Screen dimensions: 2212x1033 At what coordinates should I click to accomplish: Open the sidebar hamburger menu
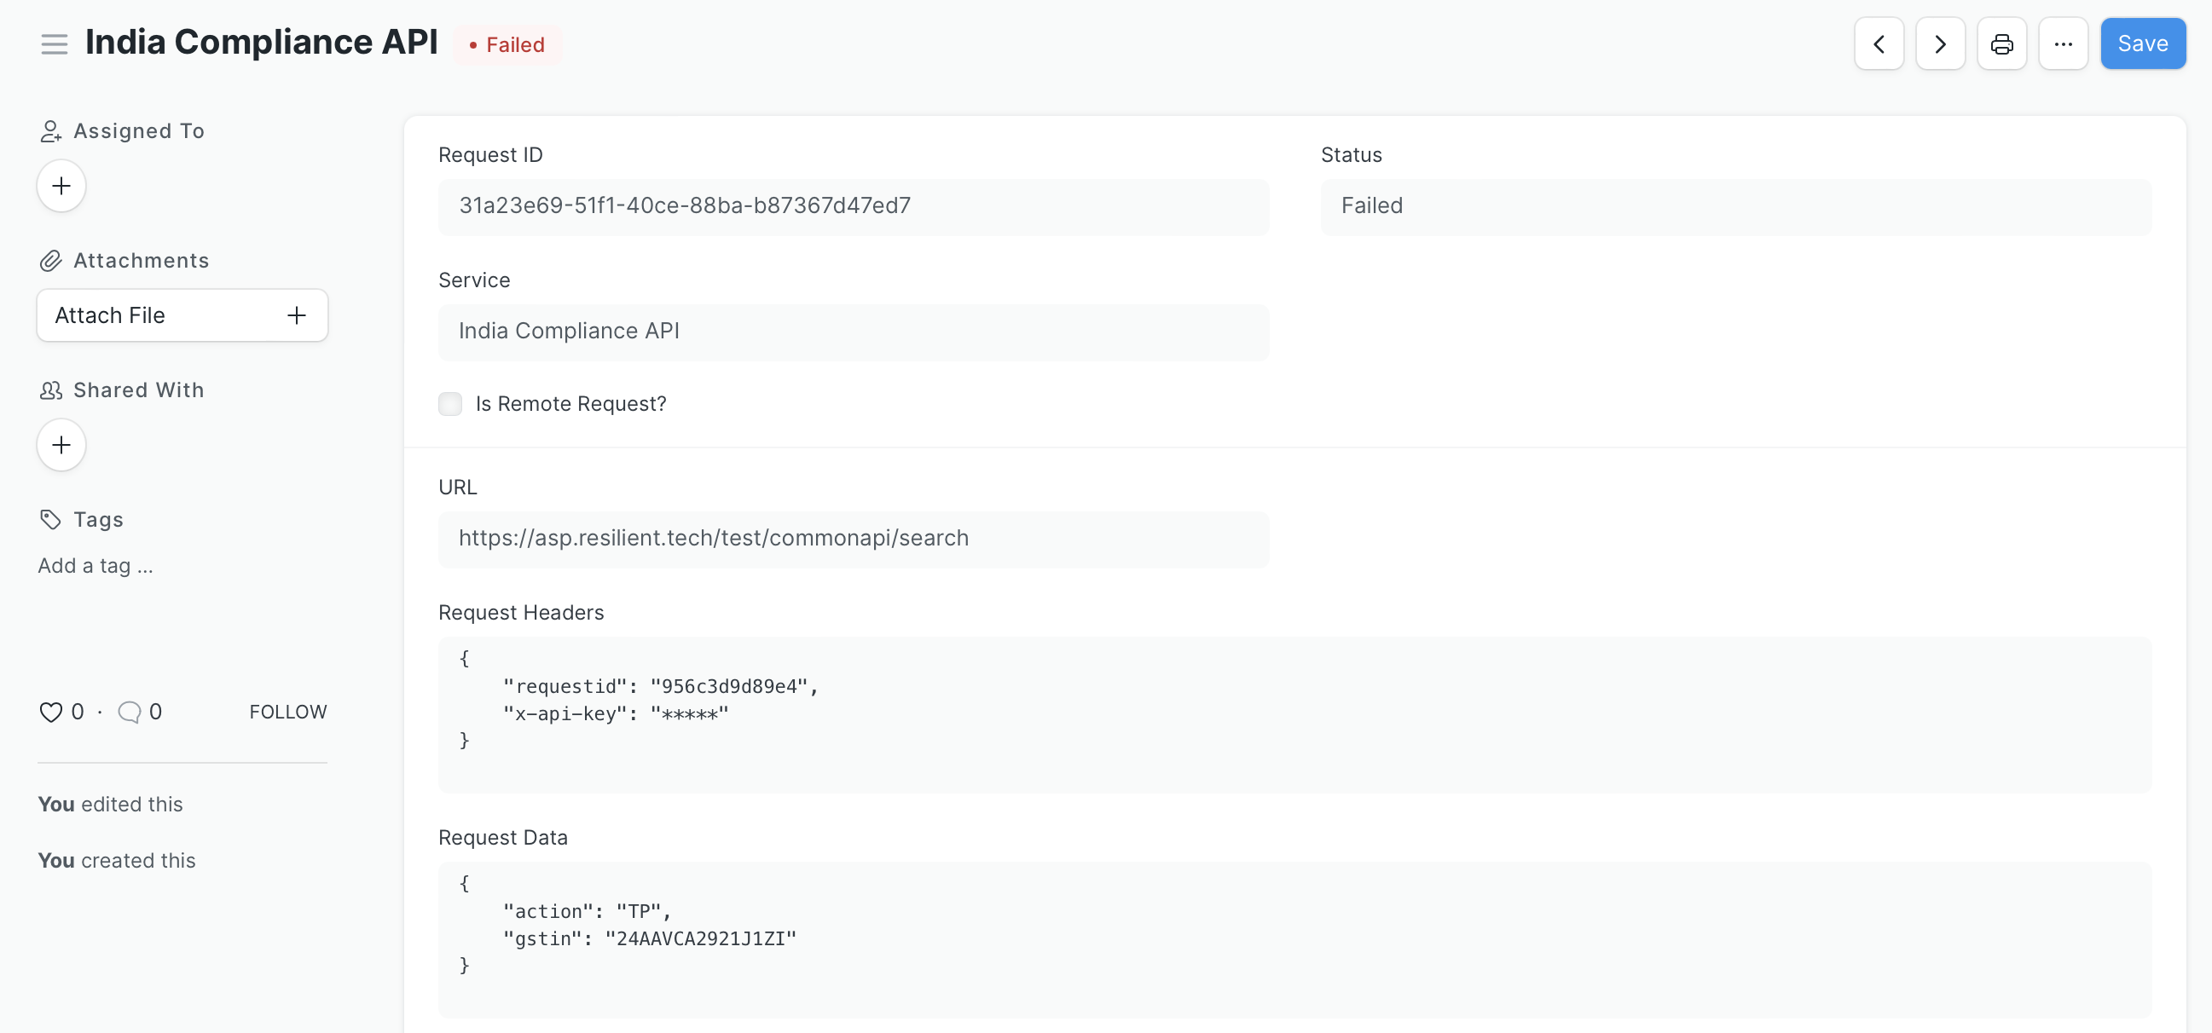[x=54, y=43]
